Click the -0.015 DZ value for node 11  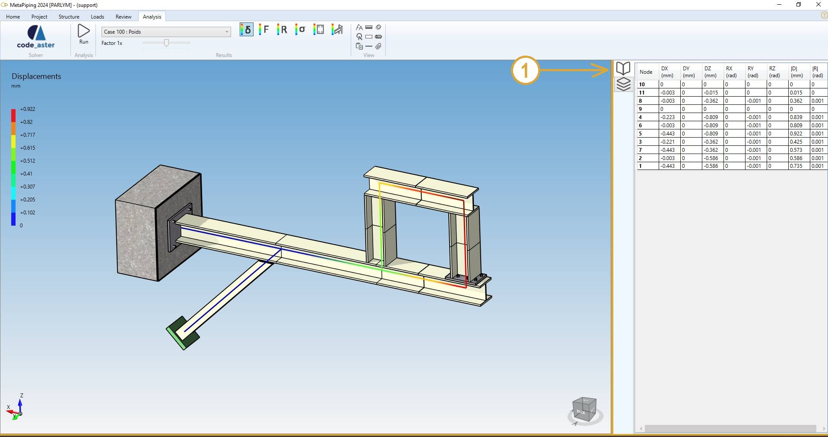point(711,93)
